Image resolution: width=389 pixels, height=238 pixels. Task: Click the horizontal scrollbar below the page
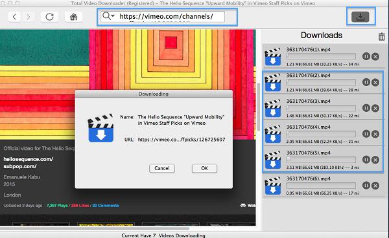tap(94, 228)
